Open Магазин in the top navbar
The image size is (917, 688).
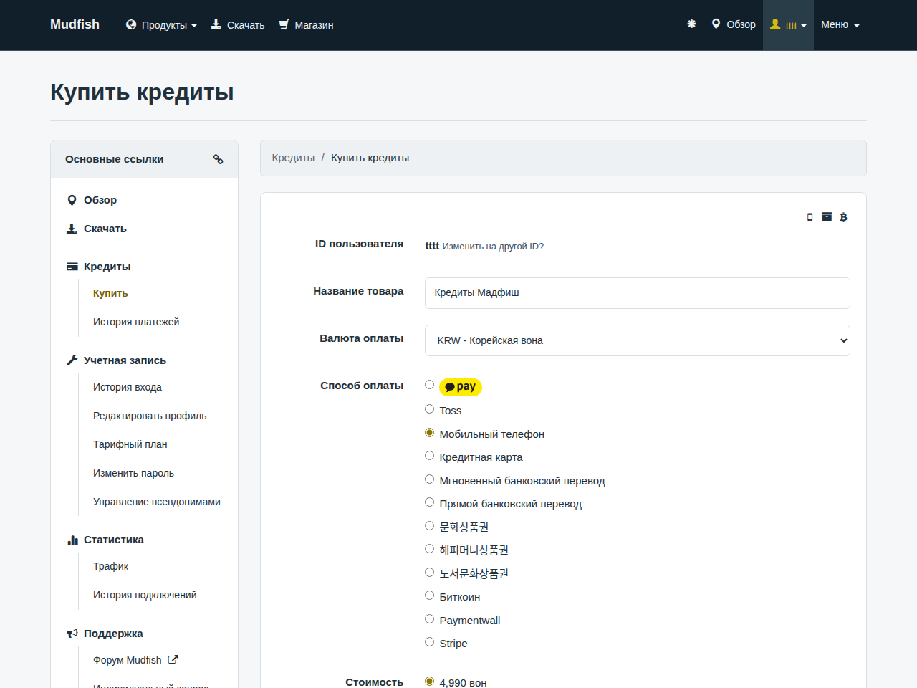(x=306, y=25)
